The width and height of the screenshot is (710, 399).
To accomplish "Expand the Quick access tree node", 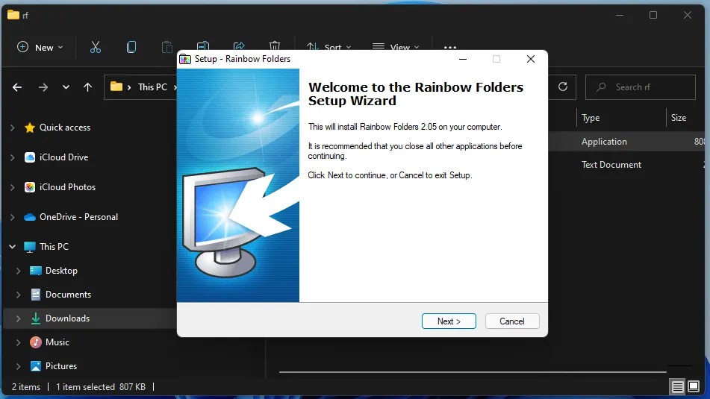I will click(13, 128).
